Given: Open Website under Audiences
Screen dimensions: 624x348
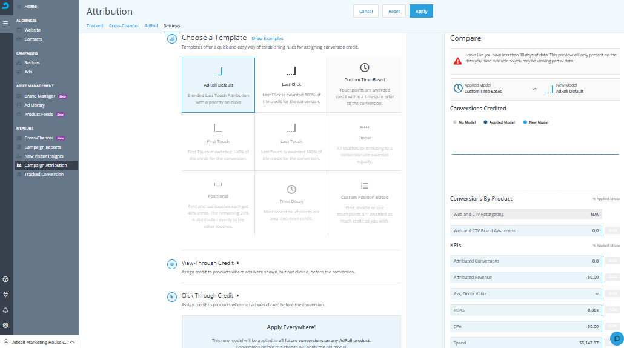Looking at the screenshot, I should (x=32, y=30).
